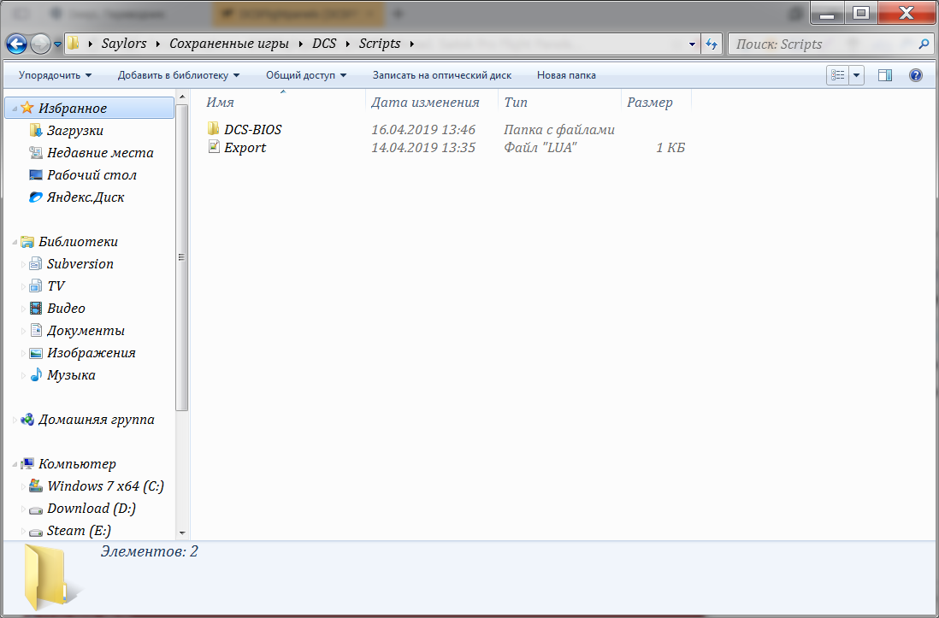Open drive Steam (E:)
This screenshot has width=939, height=618.
[x=79, y=531]
